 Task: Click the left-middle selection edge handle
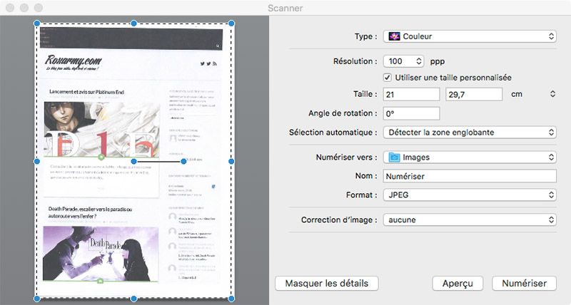(x=37, y=162)
